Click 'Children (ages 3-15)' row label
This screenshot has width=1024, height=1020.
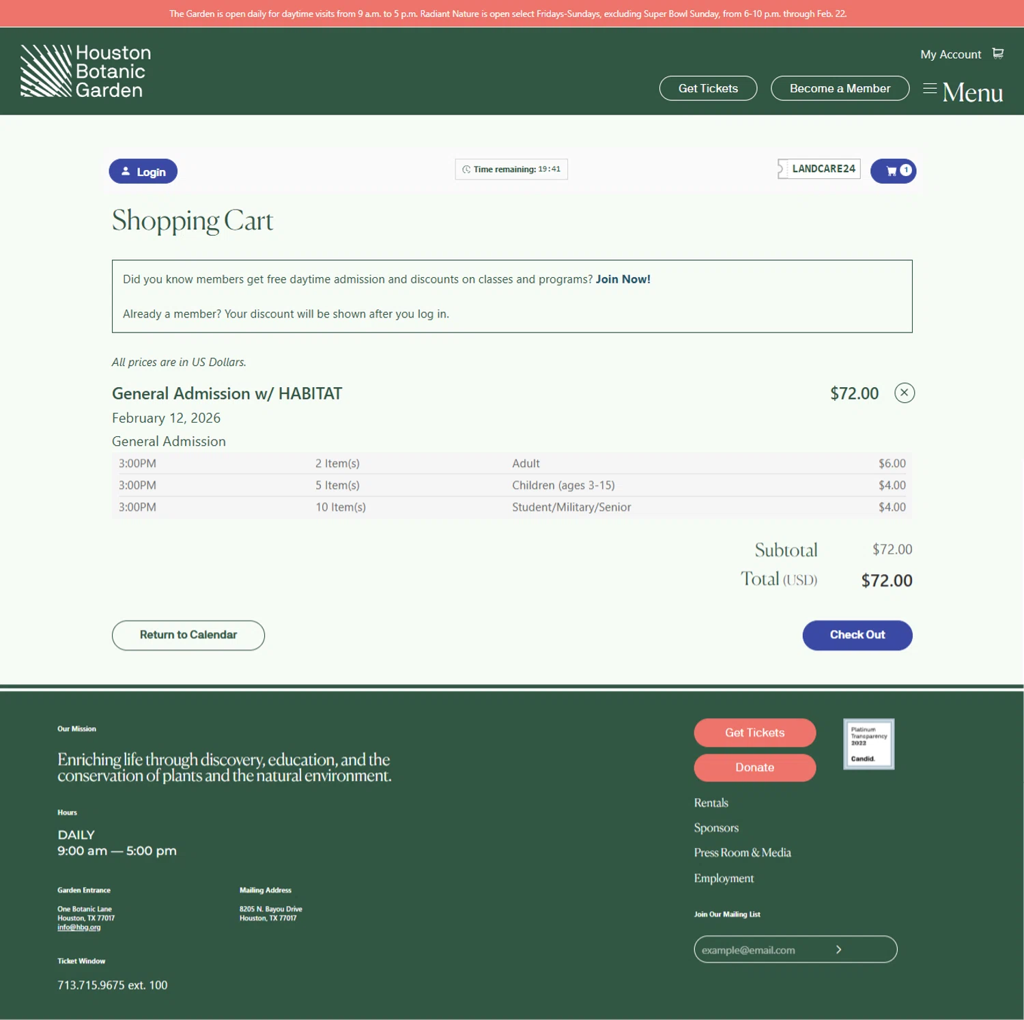(563, 485)
